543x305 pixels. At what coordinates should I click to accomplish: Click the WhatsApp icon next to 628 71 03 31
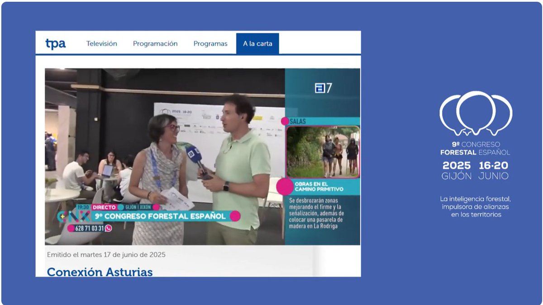(x=108, y=228)
